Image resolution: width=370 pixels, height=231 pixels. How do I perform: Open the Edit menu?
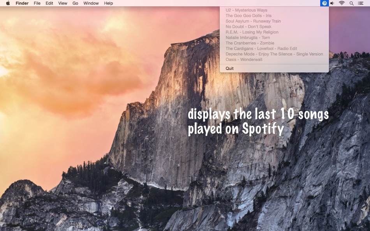(x=49, y=3)
